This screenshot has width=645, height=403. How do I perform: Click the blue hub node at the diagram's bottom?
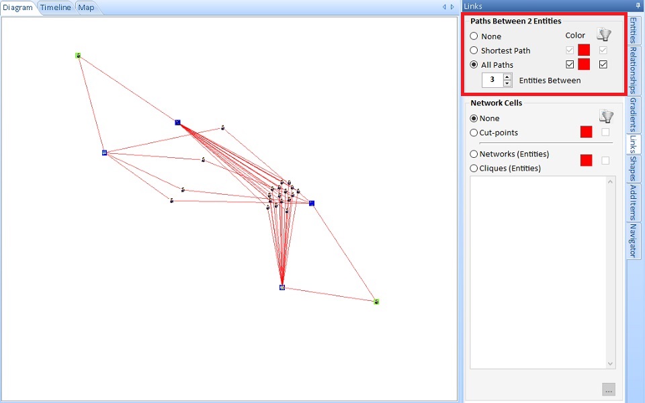tap(282, 287)
